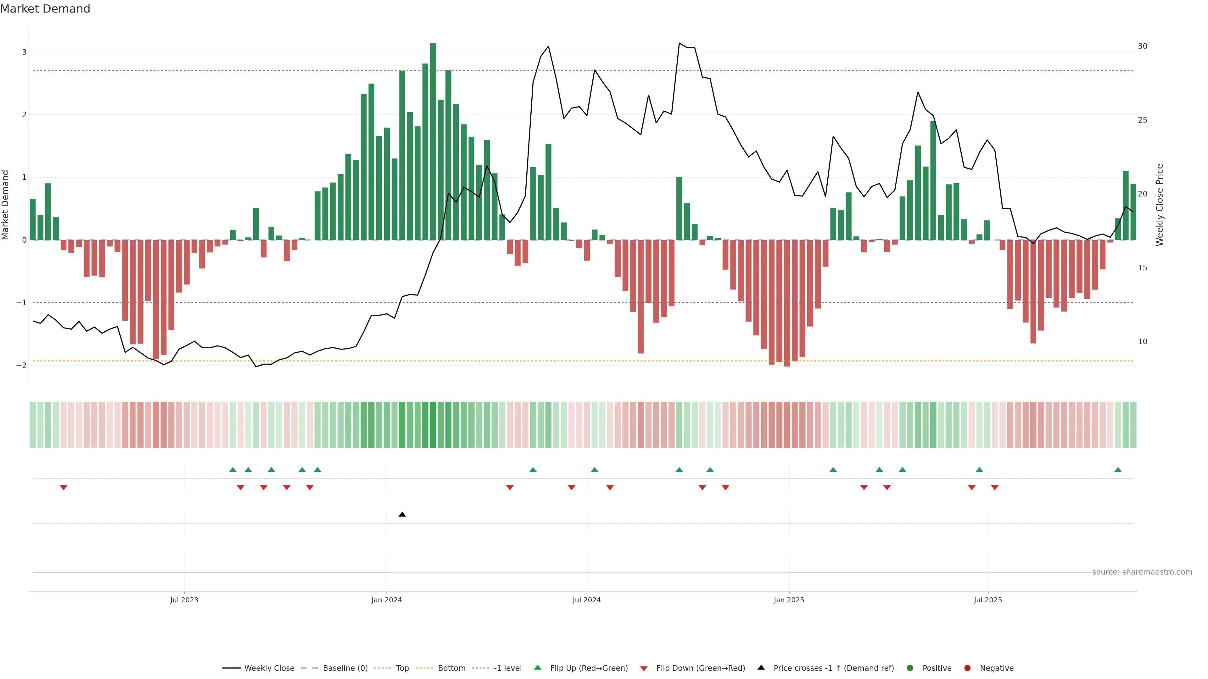1208x679 pixels.
Task: Click the tallest green demand bar
Action: tap(433, 141)
